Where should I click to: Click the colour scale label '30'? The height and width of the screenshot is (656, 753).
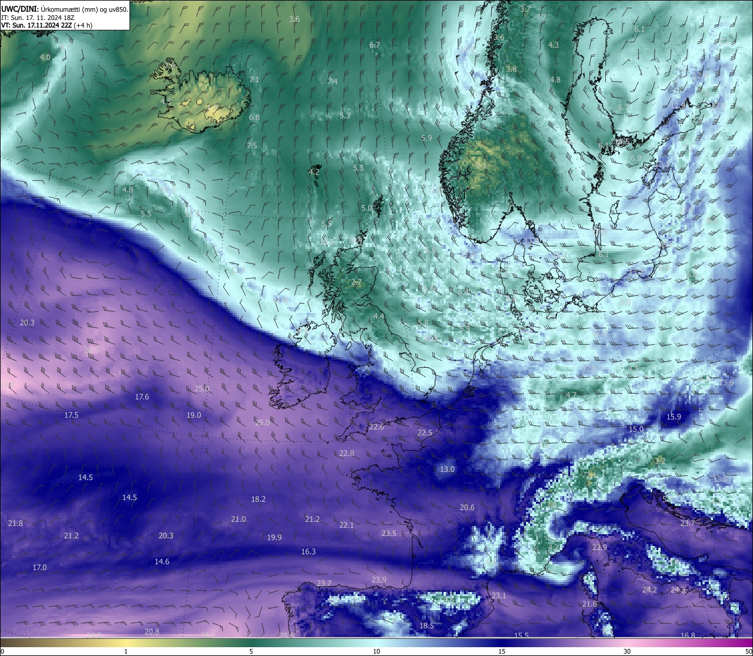click(x=627, y=651)
